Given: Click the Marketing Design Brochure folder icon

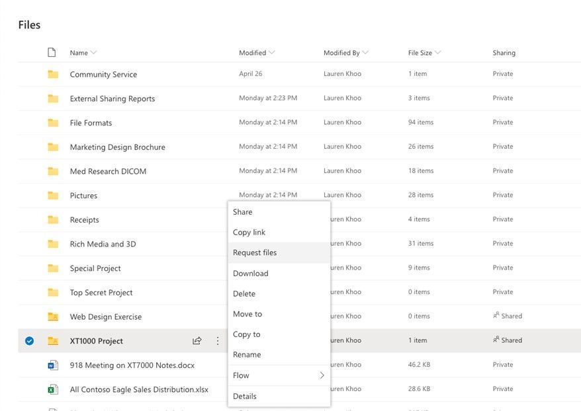Looking at the screenshot, I should coord(53,147).
